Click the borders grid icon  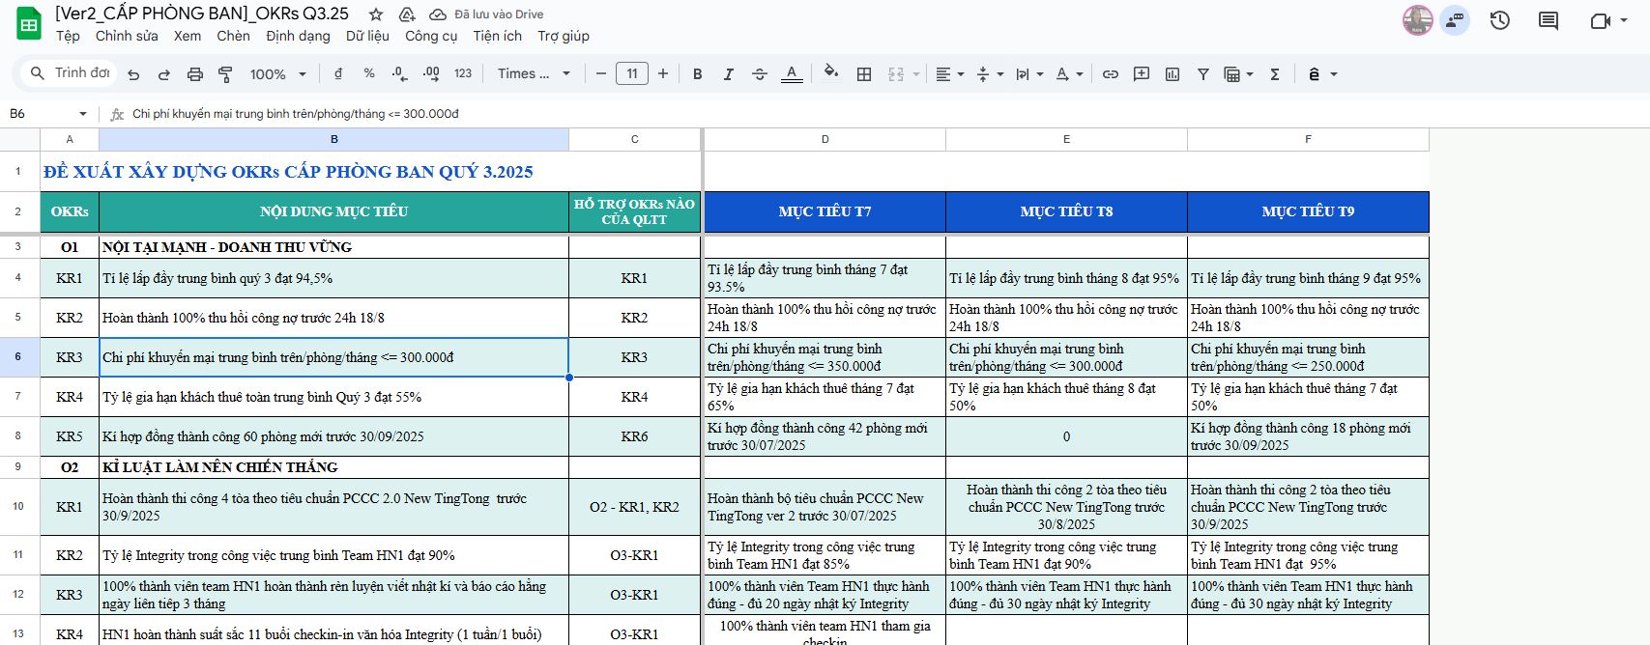864,74
